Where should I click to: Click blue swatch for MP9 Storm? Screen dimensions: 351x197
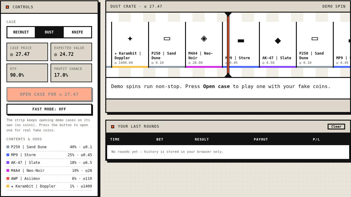coord(8,155)
